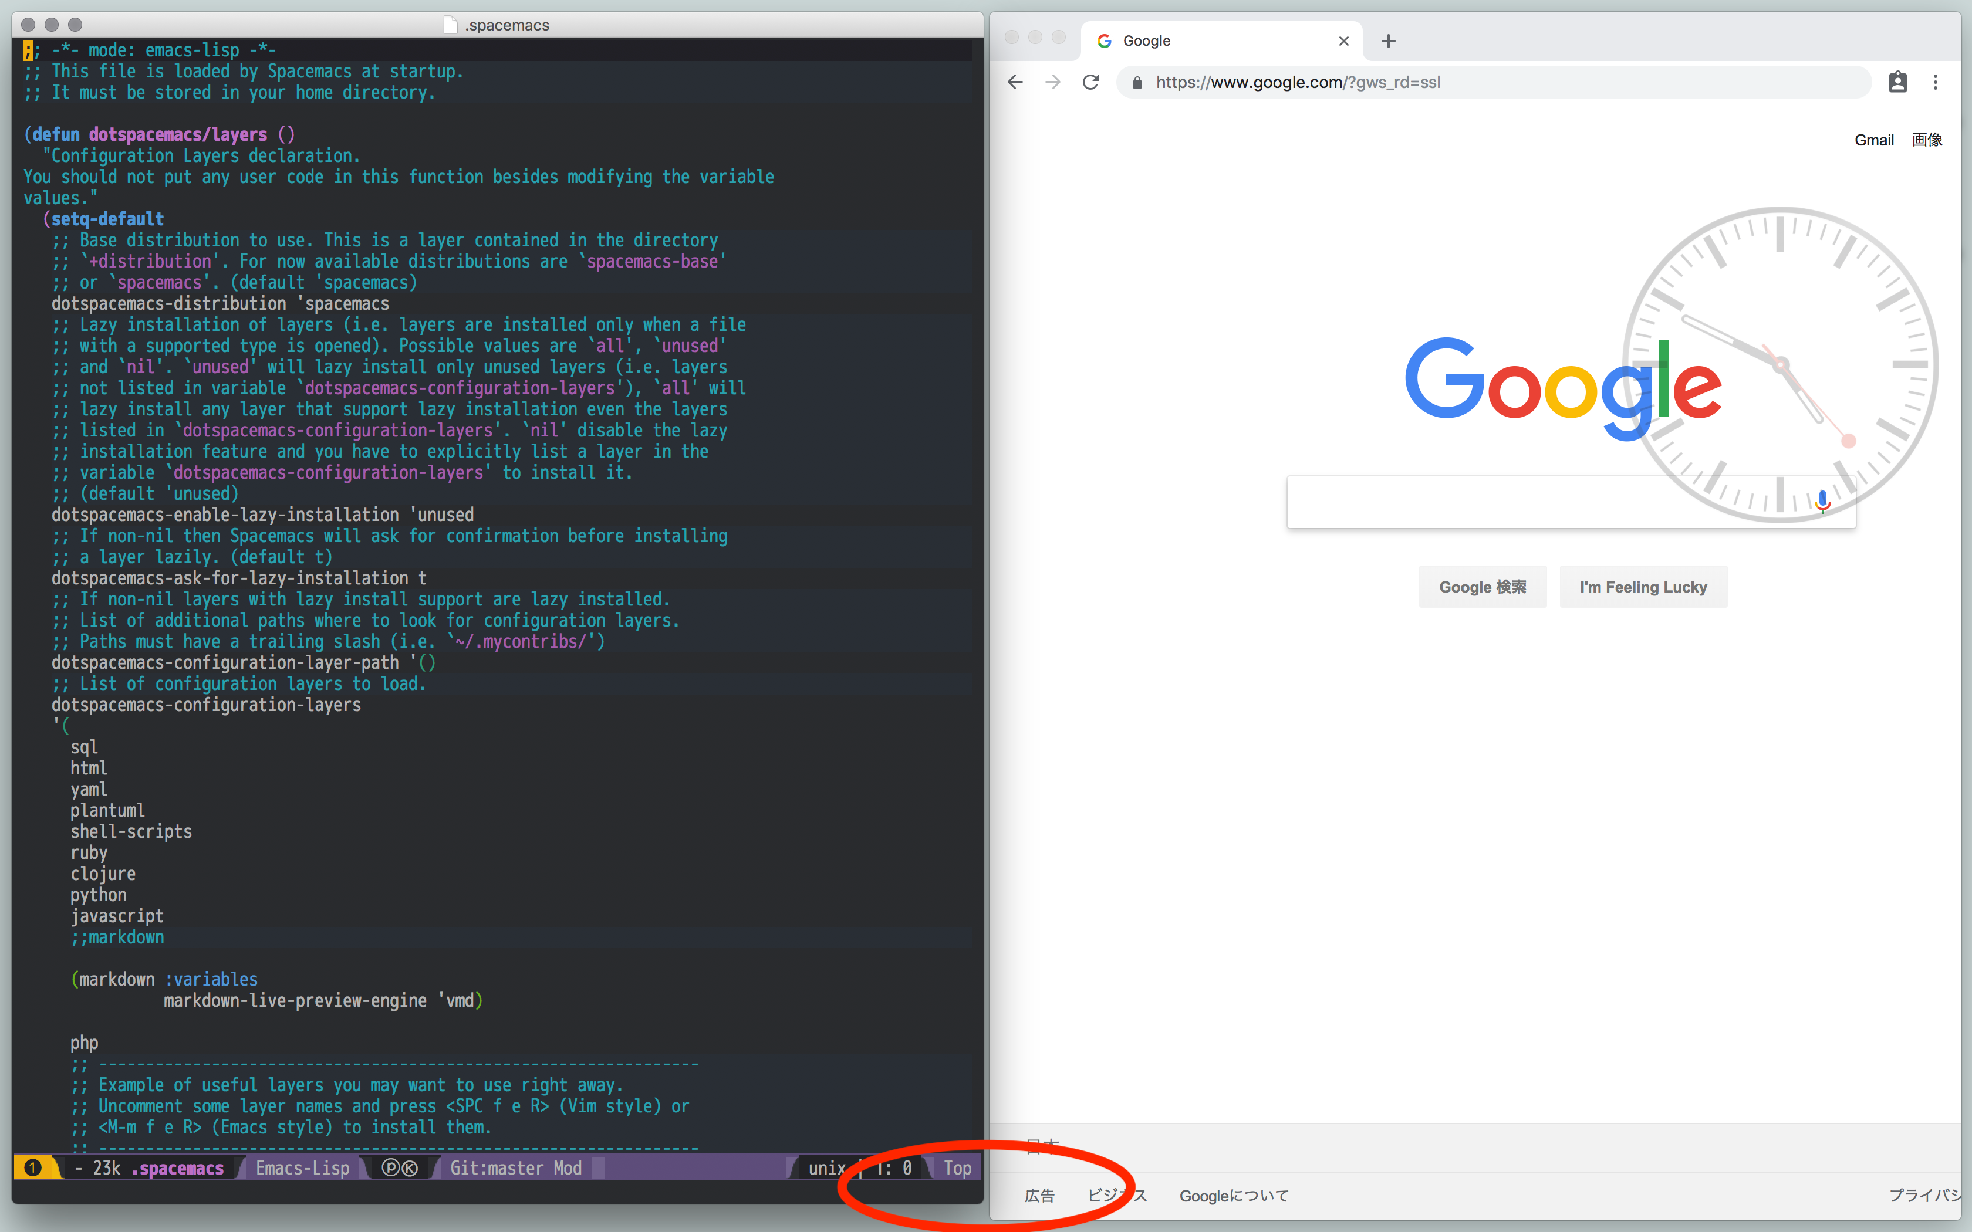The width and height of the screenshot is (1972, 1232).
Task: Open the Chrome profile icon
Action: (1898, 82)
